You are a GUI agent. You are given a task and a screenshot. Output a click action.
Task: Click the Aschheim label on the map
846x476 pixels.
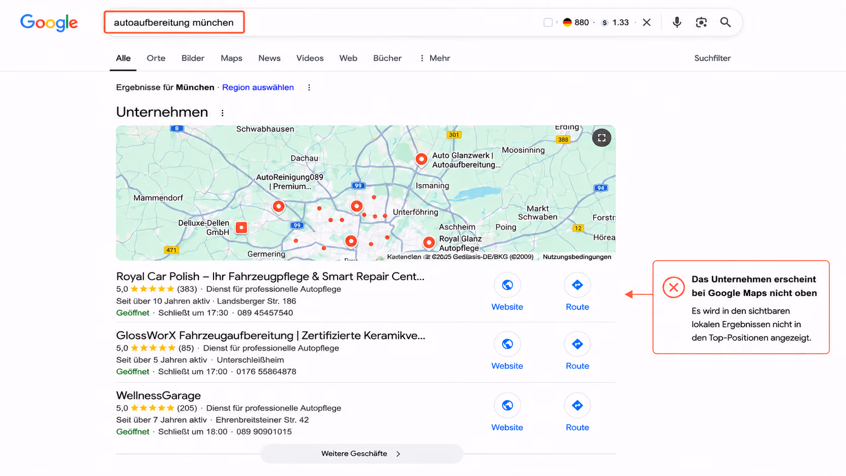[457, 227]
